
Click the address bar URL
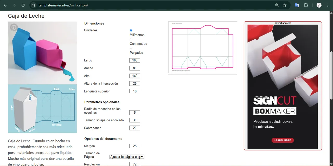pos(63,5)
